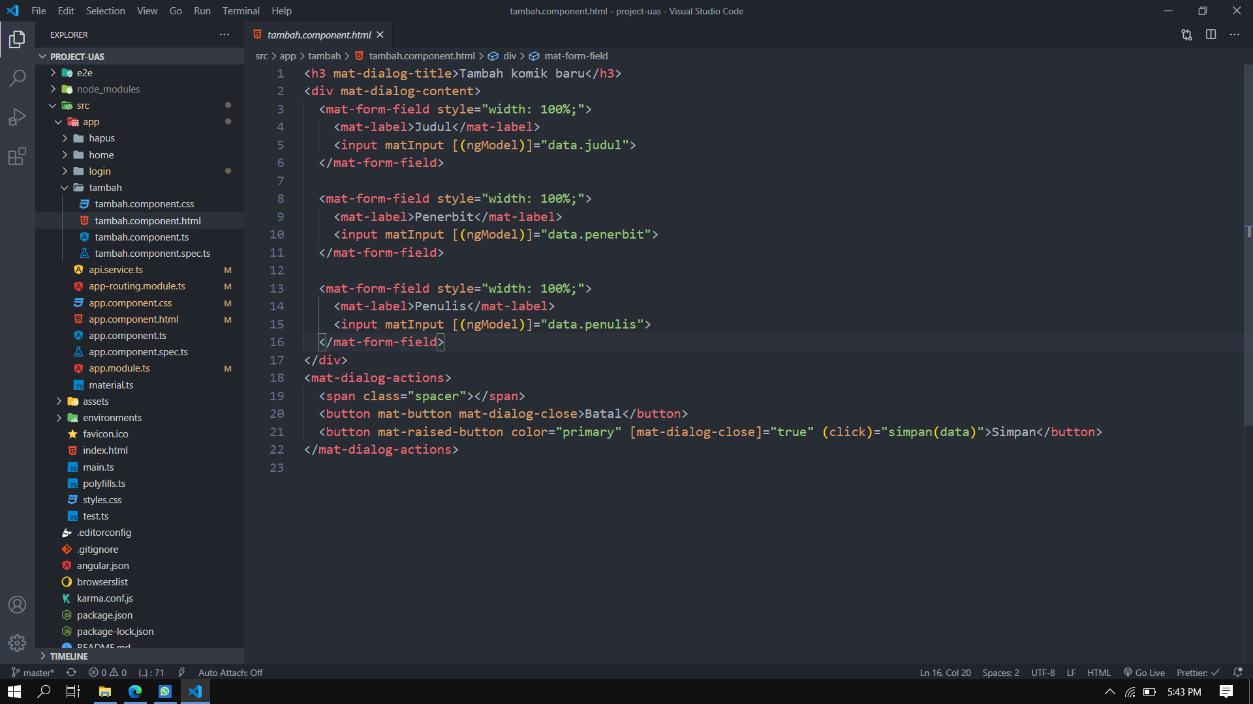1253x704 pixels.
Task: Open package.json in the explorer
Action: pos(140,615)
